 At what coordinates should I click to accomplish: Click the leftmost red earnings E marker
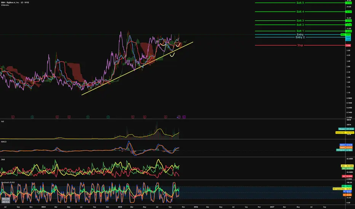point(13,117)
